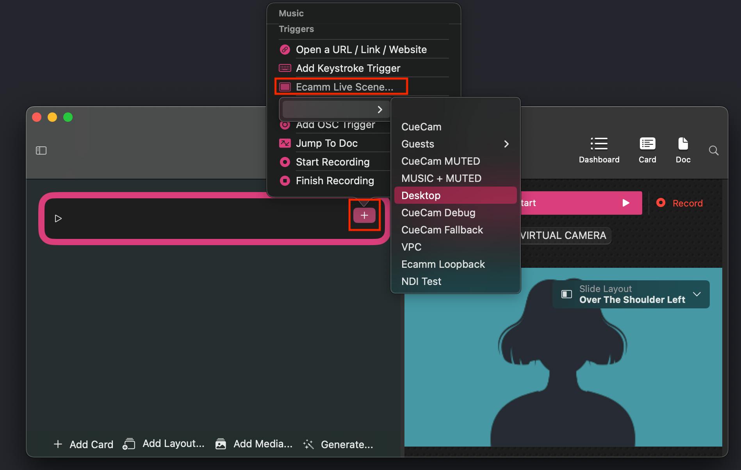Click the Generate... button
This screenshot has width=741, height=470.
pos(338,444)
